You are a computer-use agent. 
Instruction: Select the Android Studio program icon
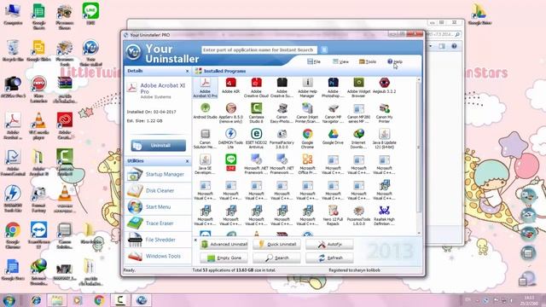pos(205,112)
